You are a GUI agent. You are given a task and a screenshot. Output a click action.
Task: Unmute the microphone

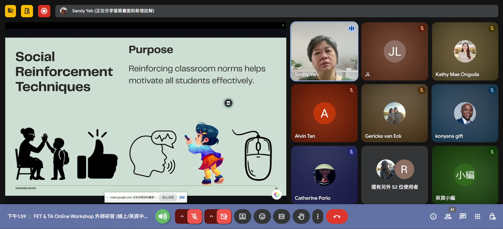coord(194,216)
